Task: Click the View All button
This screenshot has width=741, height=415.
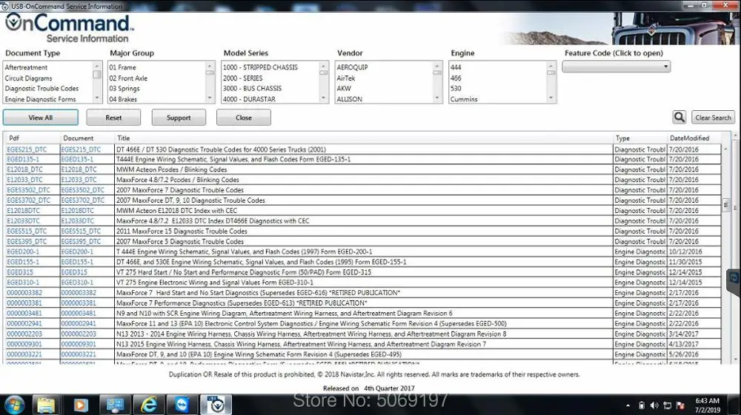Action: (41, 118)
